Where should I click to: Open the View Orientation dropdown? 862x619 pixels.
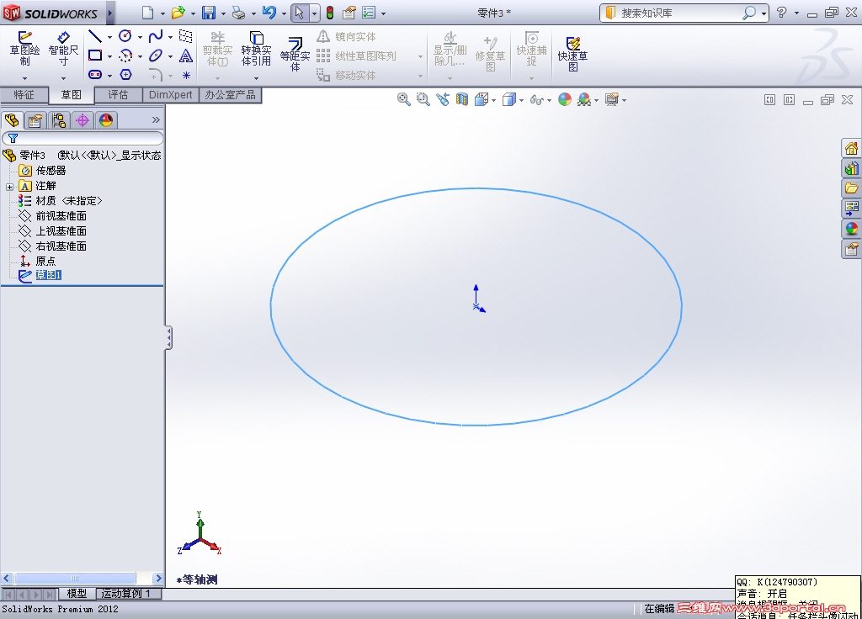[493, 101]
